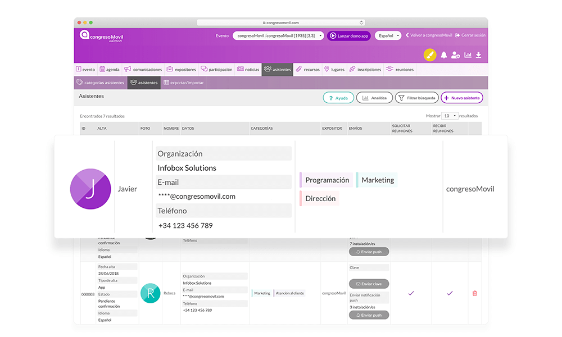Click Enviar push below 3 instalación/es
562x337 pixels.
coord(369,315)
